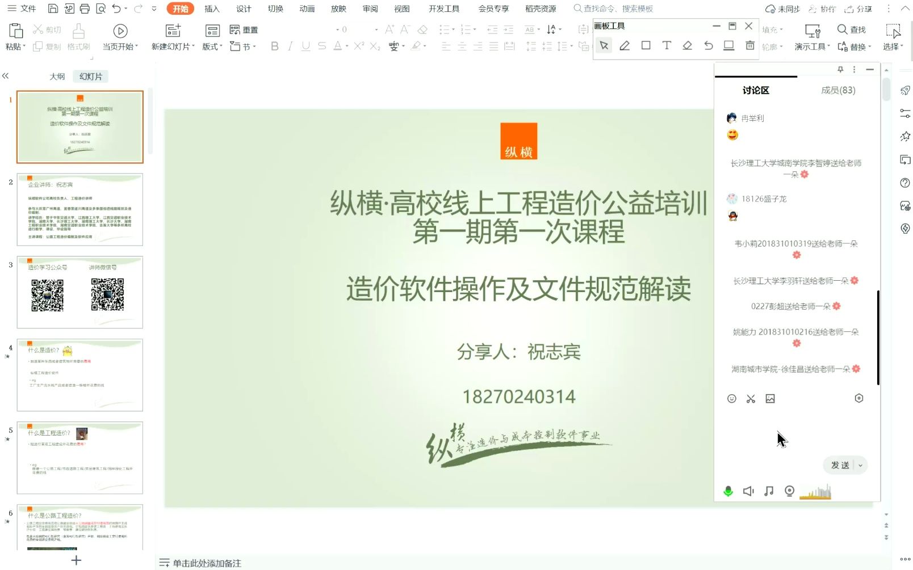The width and height of the screenshot is (913, 570).
Task: Open the customize quick access toolbar arrow
Action: pos(154,9)
